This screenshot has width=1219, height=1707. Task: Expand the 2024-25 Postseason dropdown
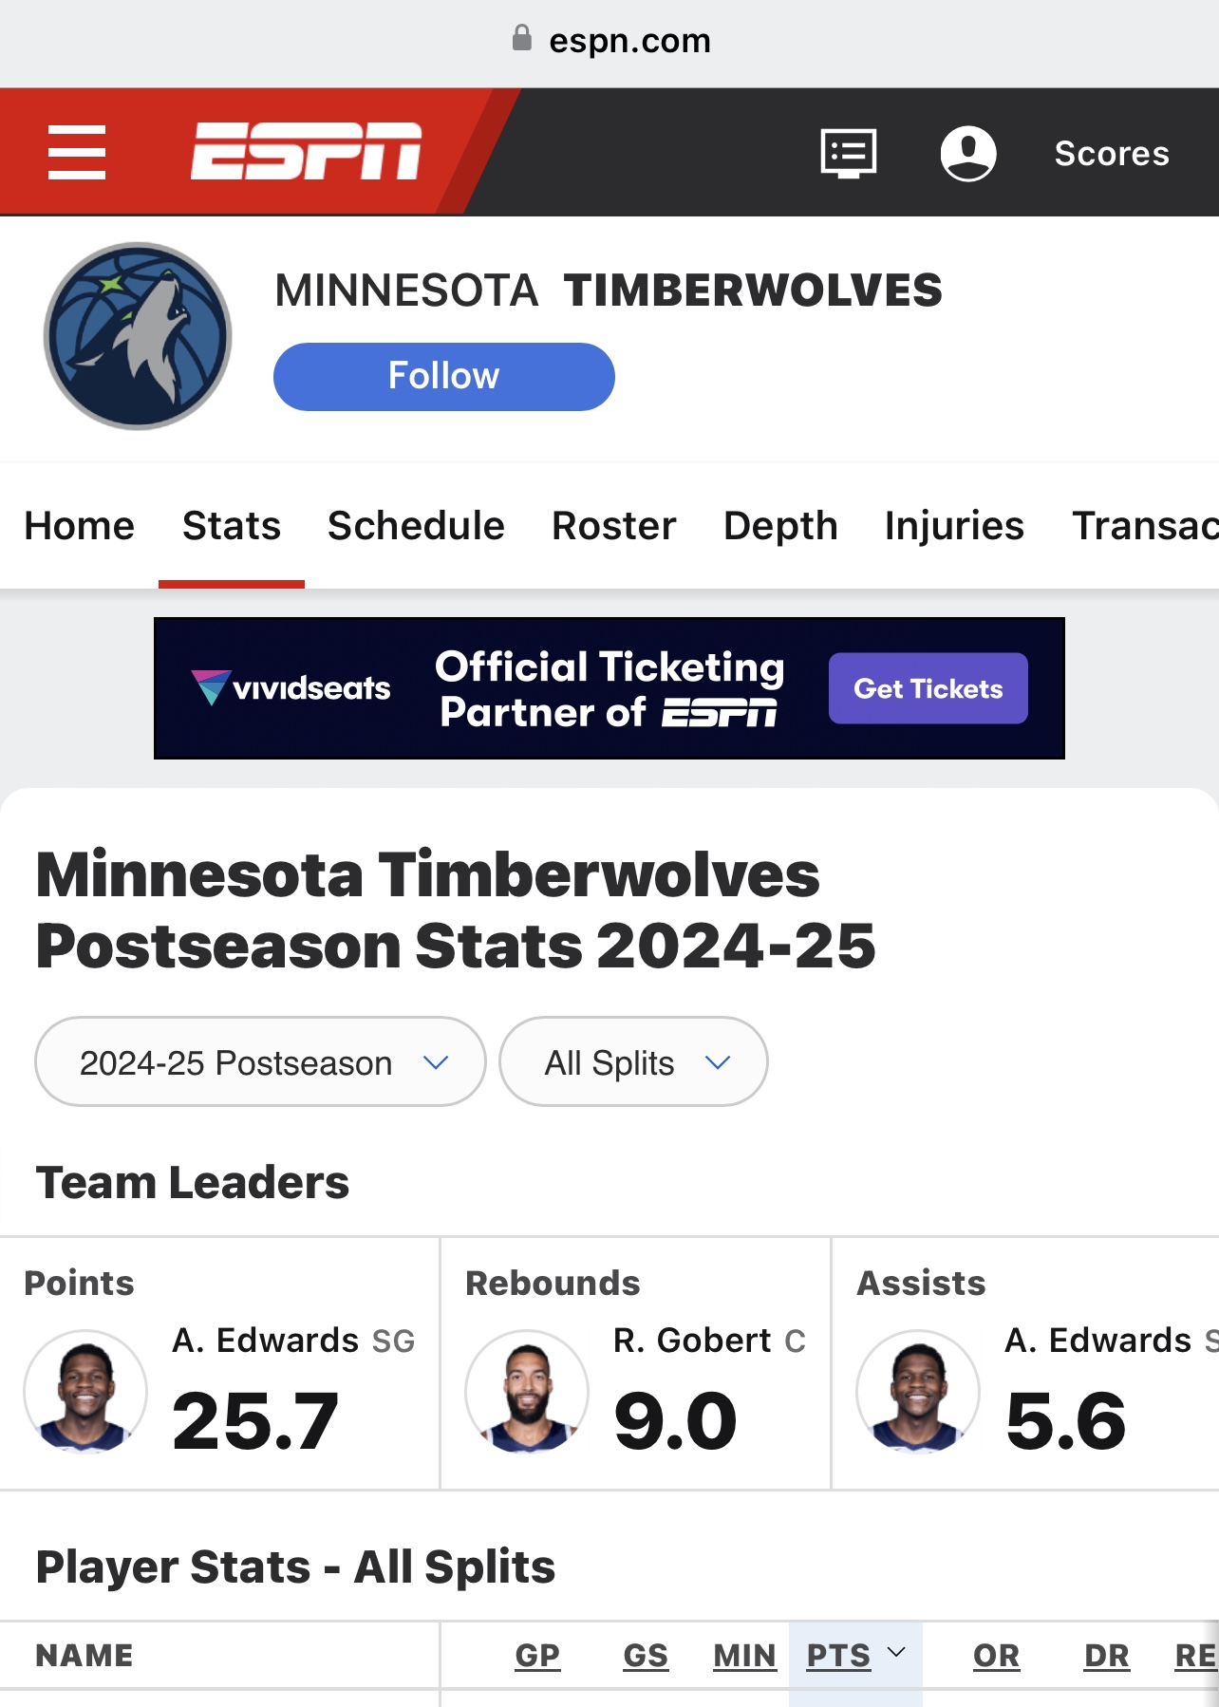coord(260,1061)
